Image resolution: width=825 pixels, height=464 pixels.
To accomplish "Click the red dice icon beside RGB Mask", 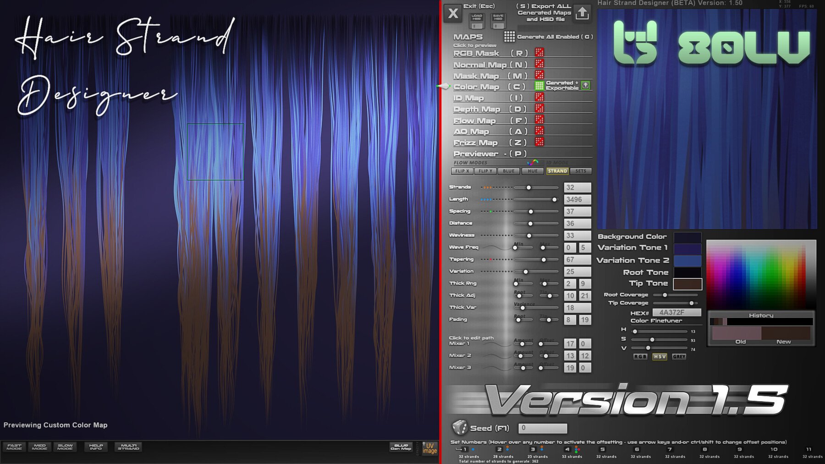I will (539, 53).
